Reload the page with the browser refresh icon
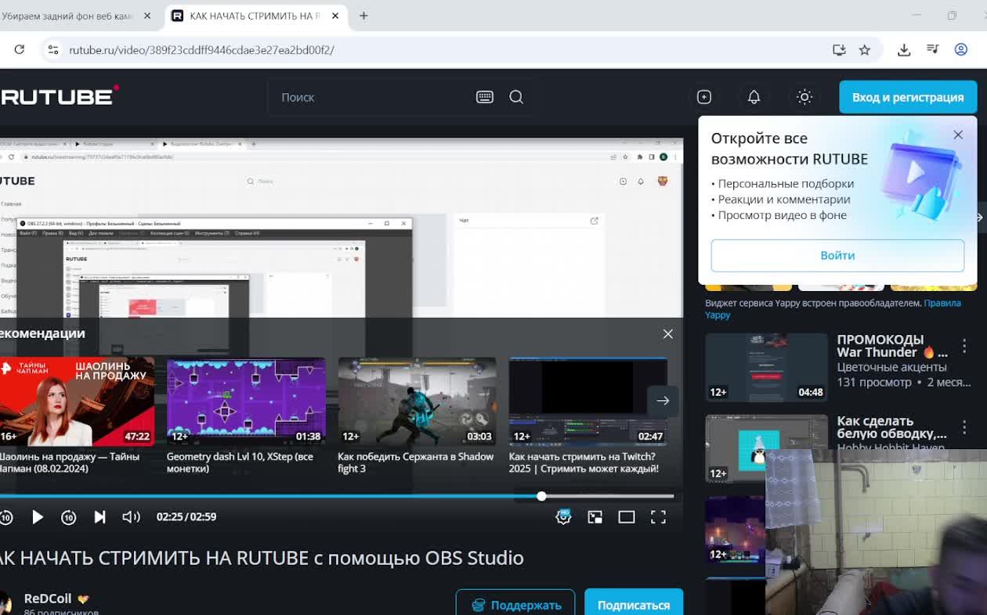 tap(20, 49)
